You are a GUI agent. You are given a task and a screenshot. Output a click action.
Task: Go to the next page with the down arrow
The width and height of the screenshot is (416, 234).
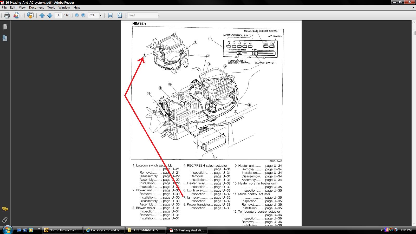(x=50, y=15)
